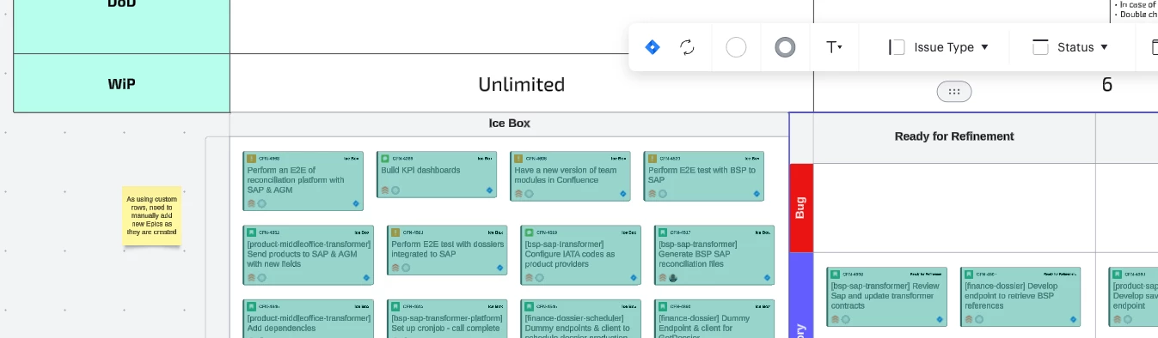Click Jira diamond icon on 'Review Sap' card
Screen dimensions: 1158x338
(x=940, y=319)
